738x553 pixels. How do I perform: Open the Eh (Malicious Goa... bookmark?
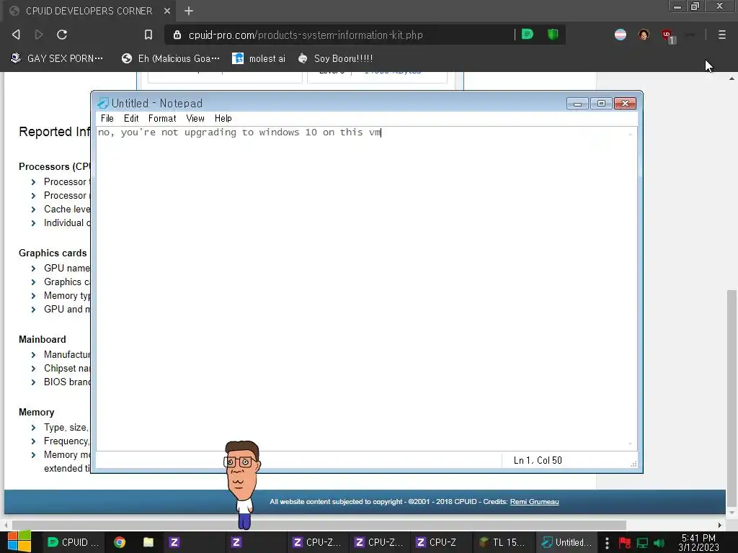(x=170, y=58)
